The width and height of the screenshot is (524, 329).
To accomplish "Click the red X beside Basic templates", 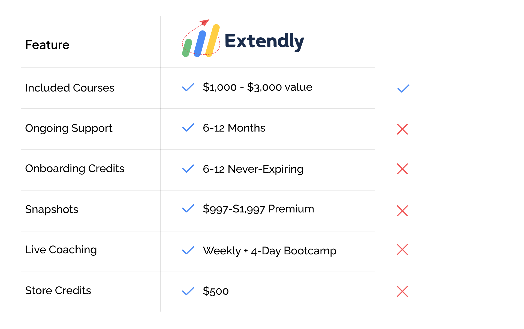I will (x=402, y=211).
